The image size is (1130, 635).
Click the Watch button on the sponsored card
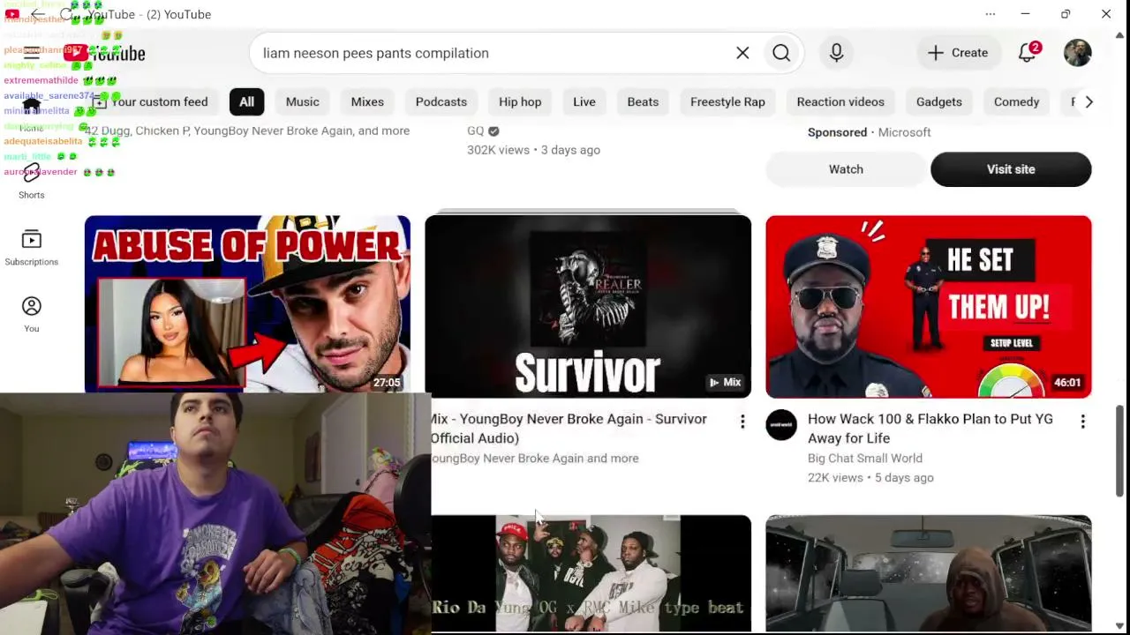846,169
